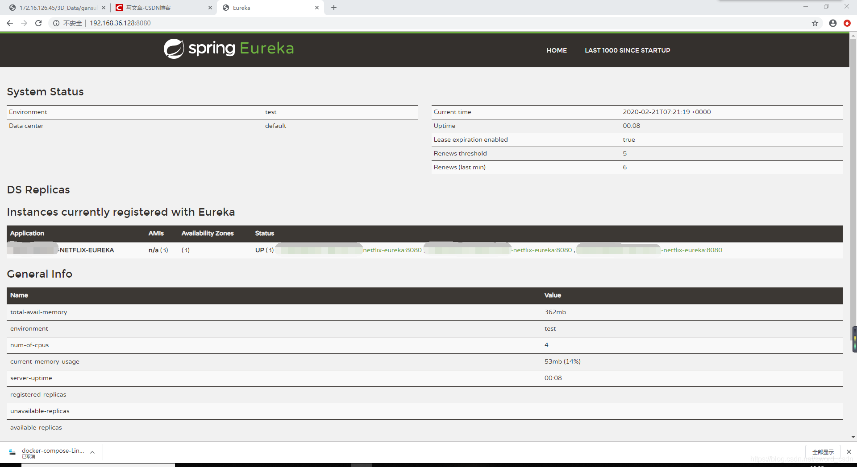
Task: Select the unavailable-replicas row label
Action: pos(40,411)
